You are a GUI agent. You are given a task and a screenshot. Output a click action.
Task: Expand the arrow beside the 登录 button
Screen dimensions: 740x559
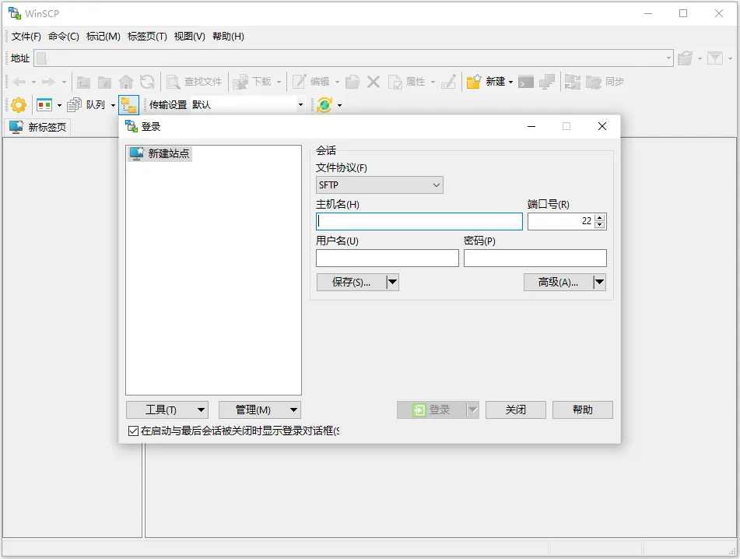click(x=473, y=410)
